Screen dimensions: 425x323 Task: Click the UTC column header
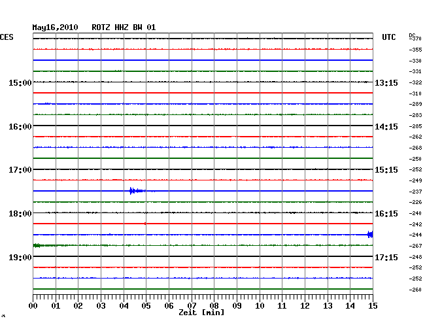tap(388, 37)
